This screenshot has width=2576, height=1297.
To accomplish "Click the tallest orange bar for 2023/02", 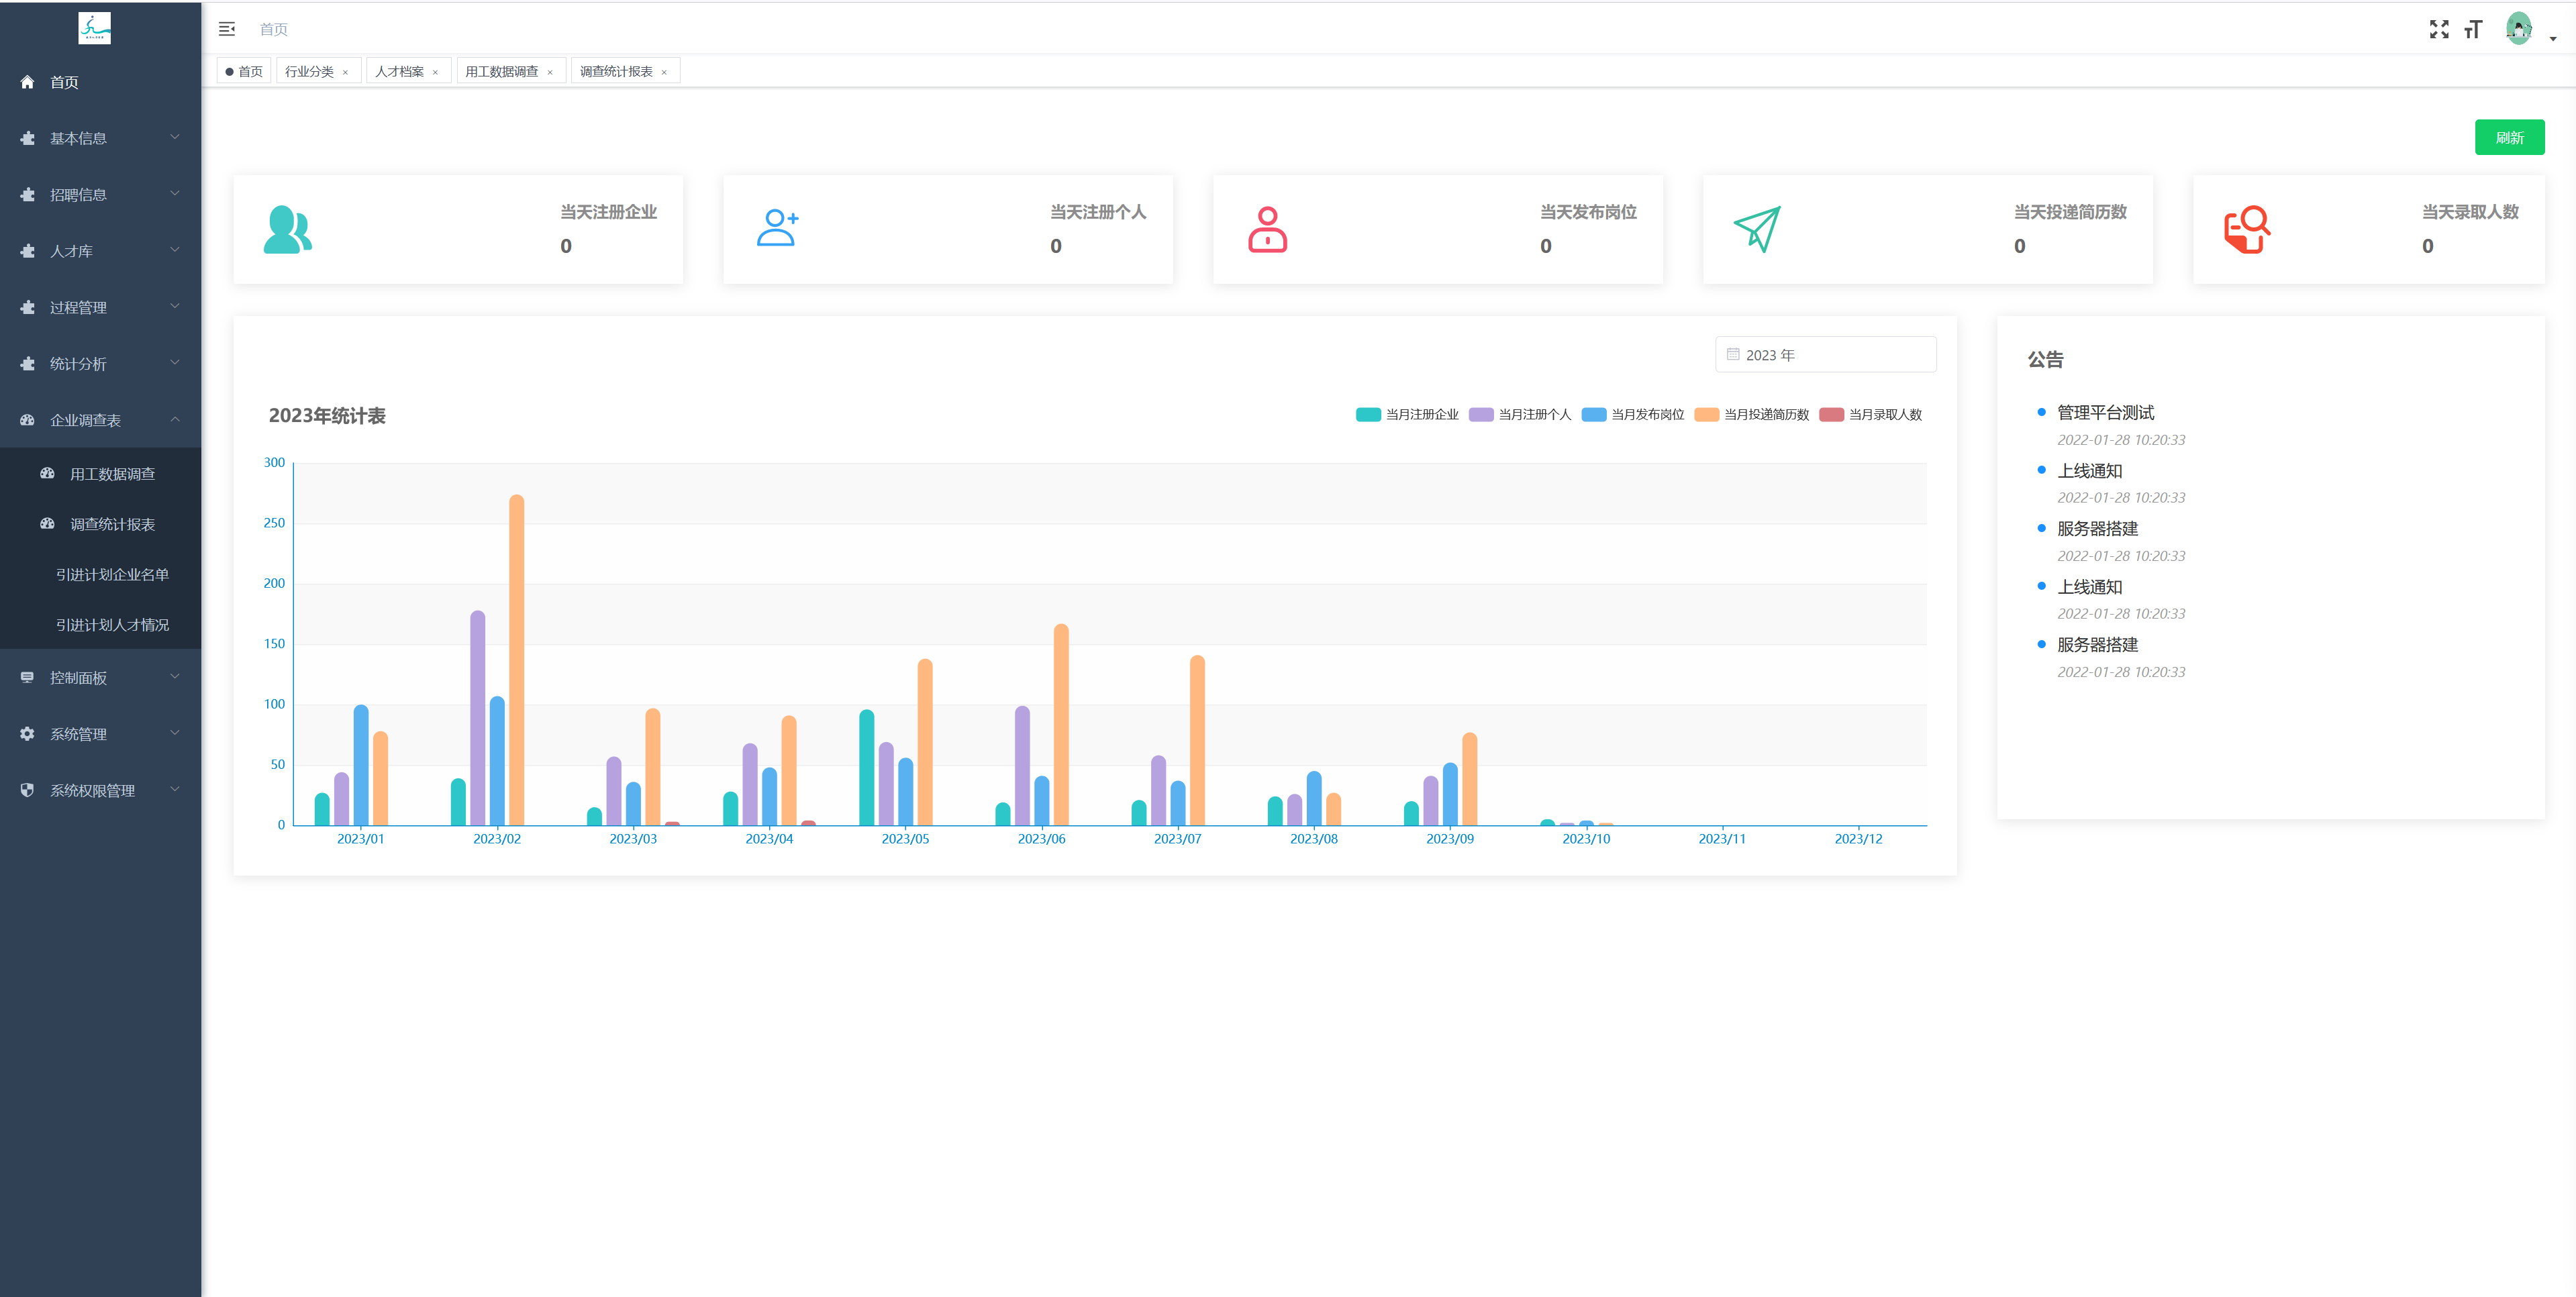I will click(517, 659).
